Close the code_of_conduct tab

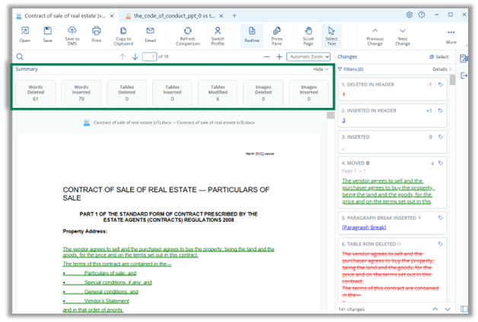coord(221,16)
